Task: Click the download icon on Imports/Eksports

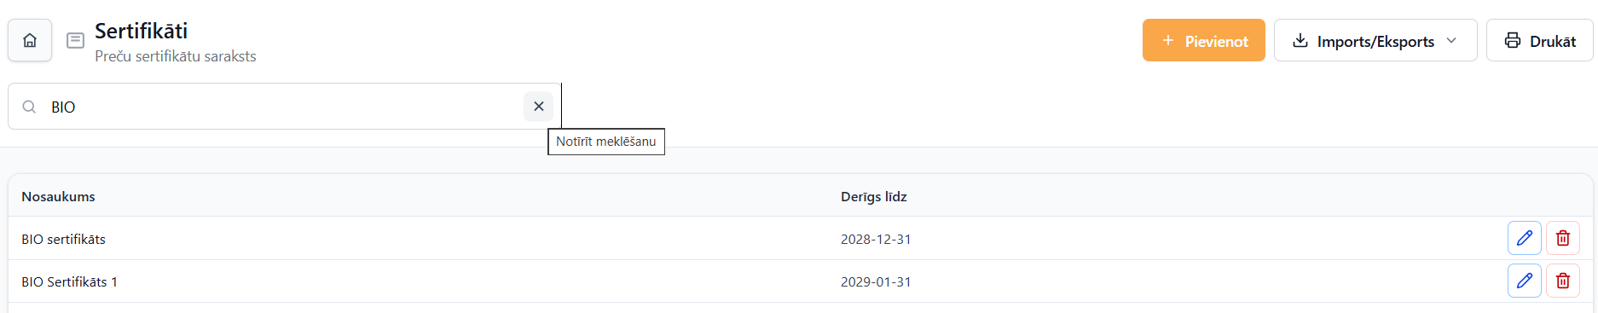Action: 1300,40
